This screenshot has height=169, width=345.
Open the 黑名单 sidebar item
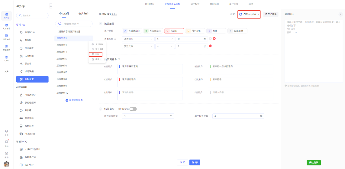[28, 63]
